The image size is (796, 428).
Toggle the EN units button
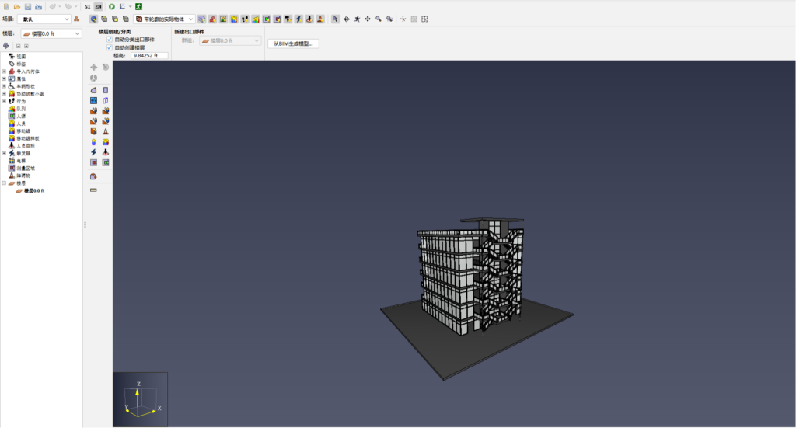click(x=98, y=6)
